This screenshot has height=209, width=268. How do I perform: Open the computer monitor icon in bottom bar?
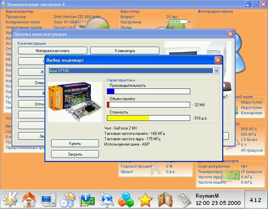[48, 199]
